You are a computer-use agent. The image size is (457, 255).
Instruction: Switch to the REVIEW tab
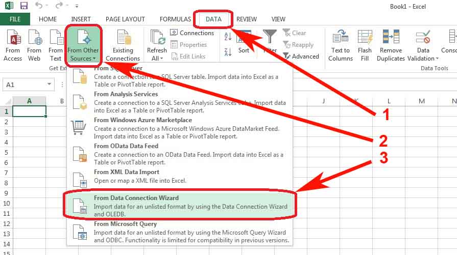[x=246, y=19]
